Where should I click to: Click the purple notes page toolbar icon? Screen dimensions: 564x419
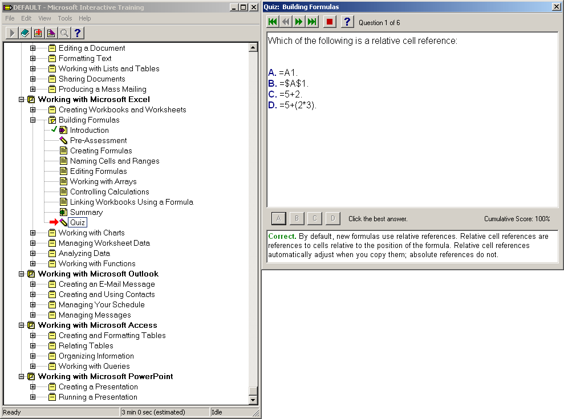(x=51, y=33)
